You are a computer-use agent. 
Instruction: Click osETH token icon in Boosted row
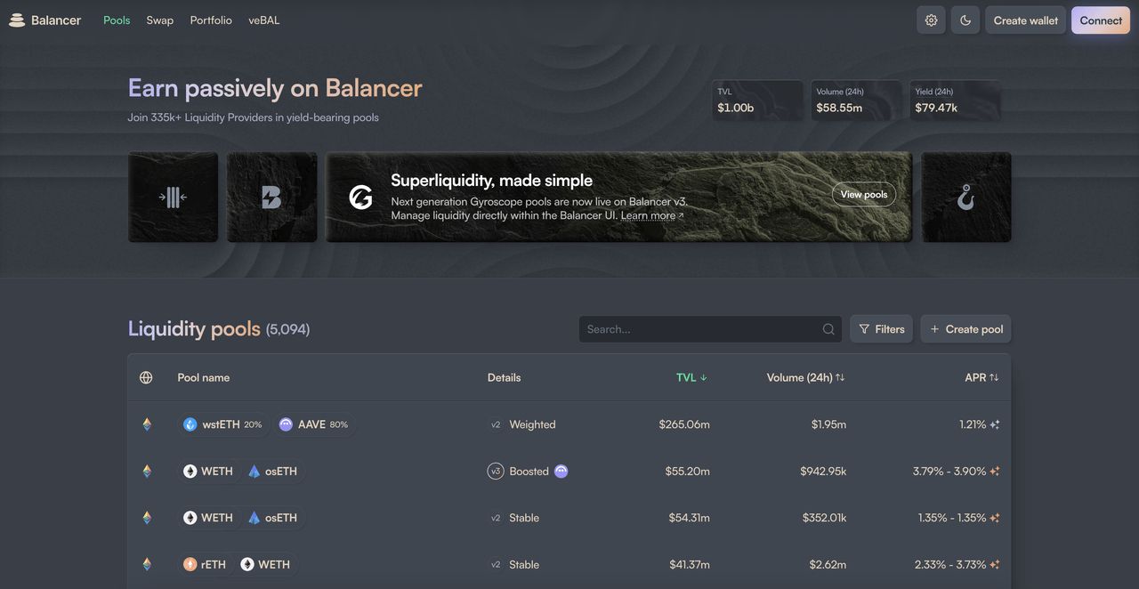tap(254, 472)
